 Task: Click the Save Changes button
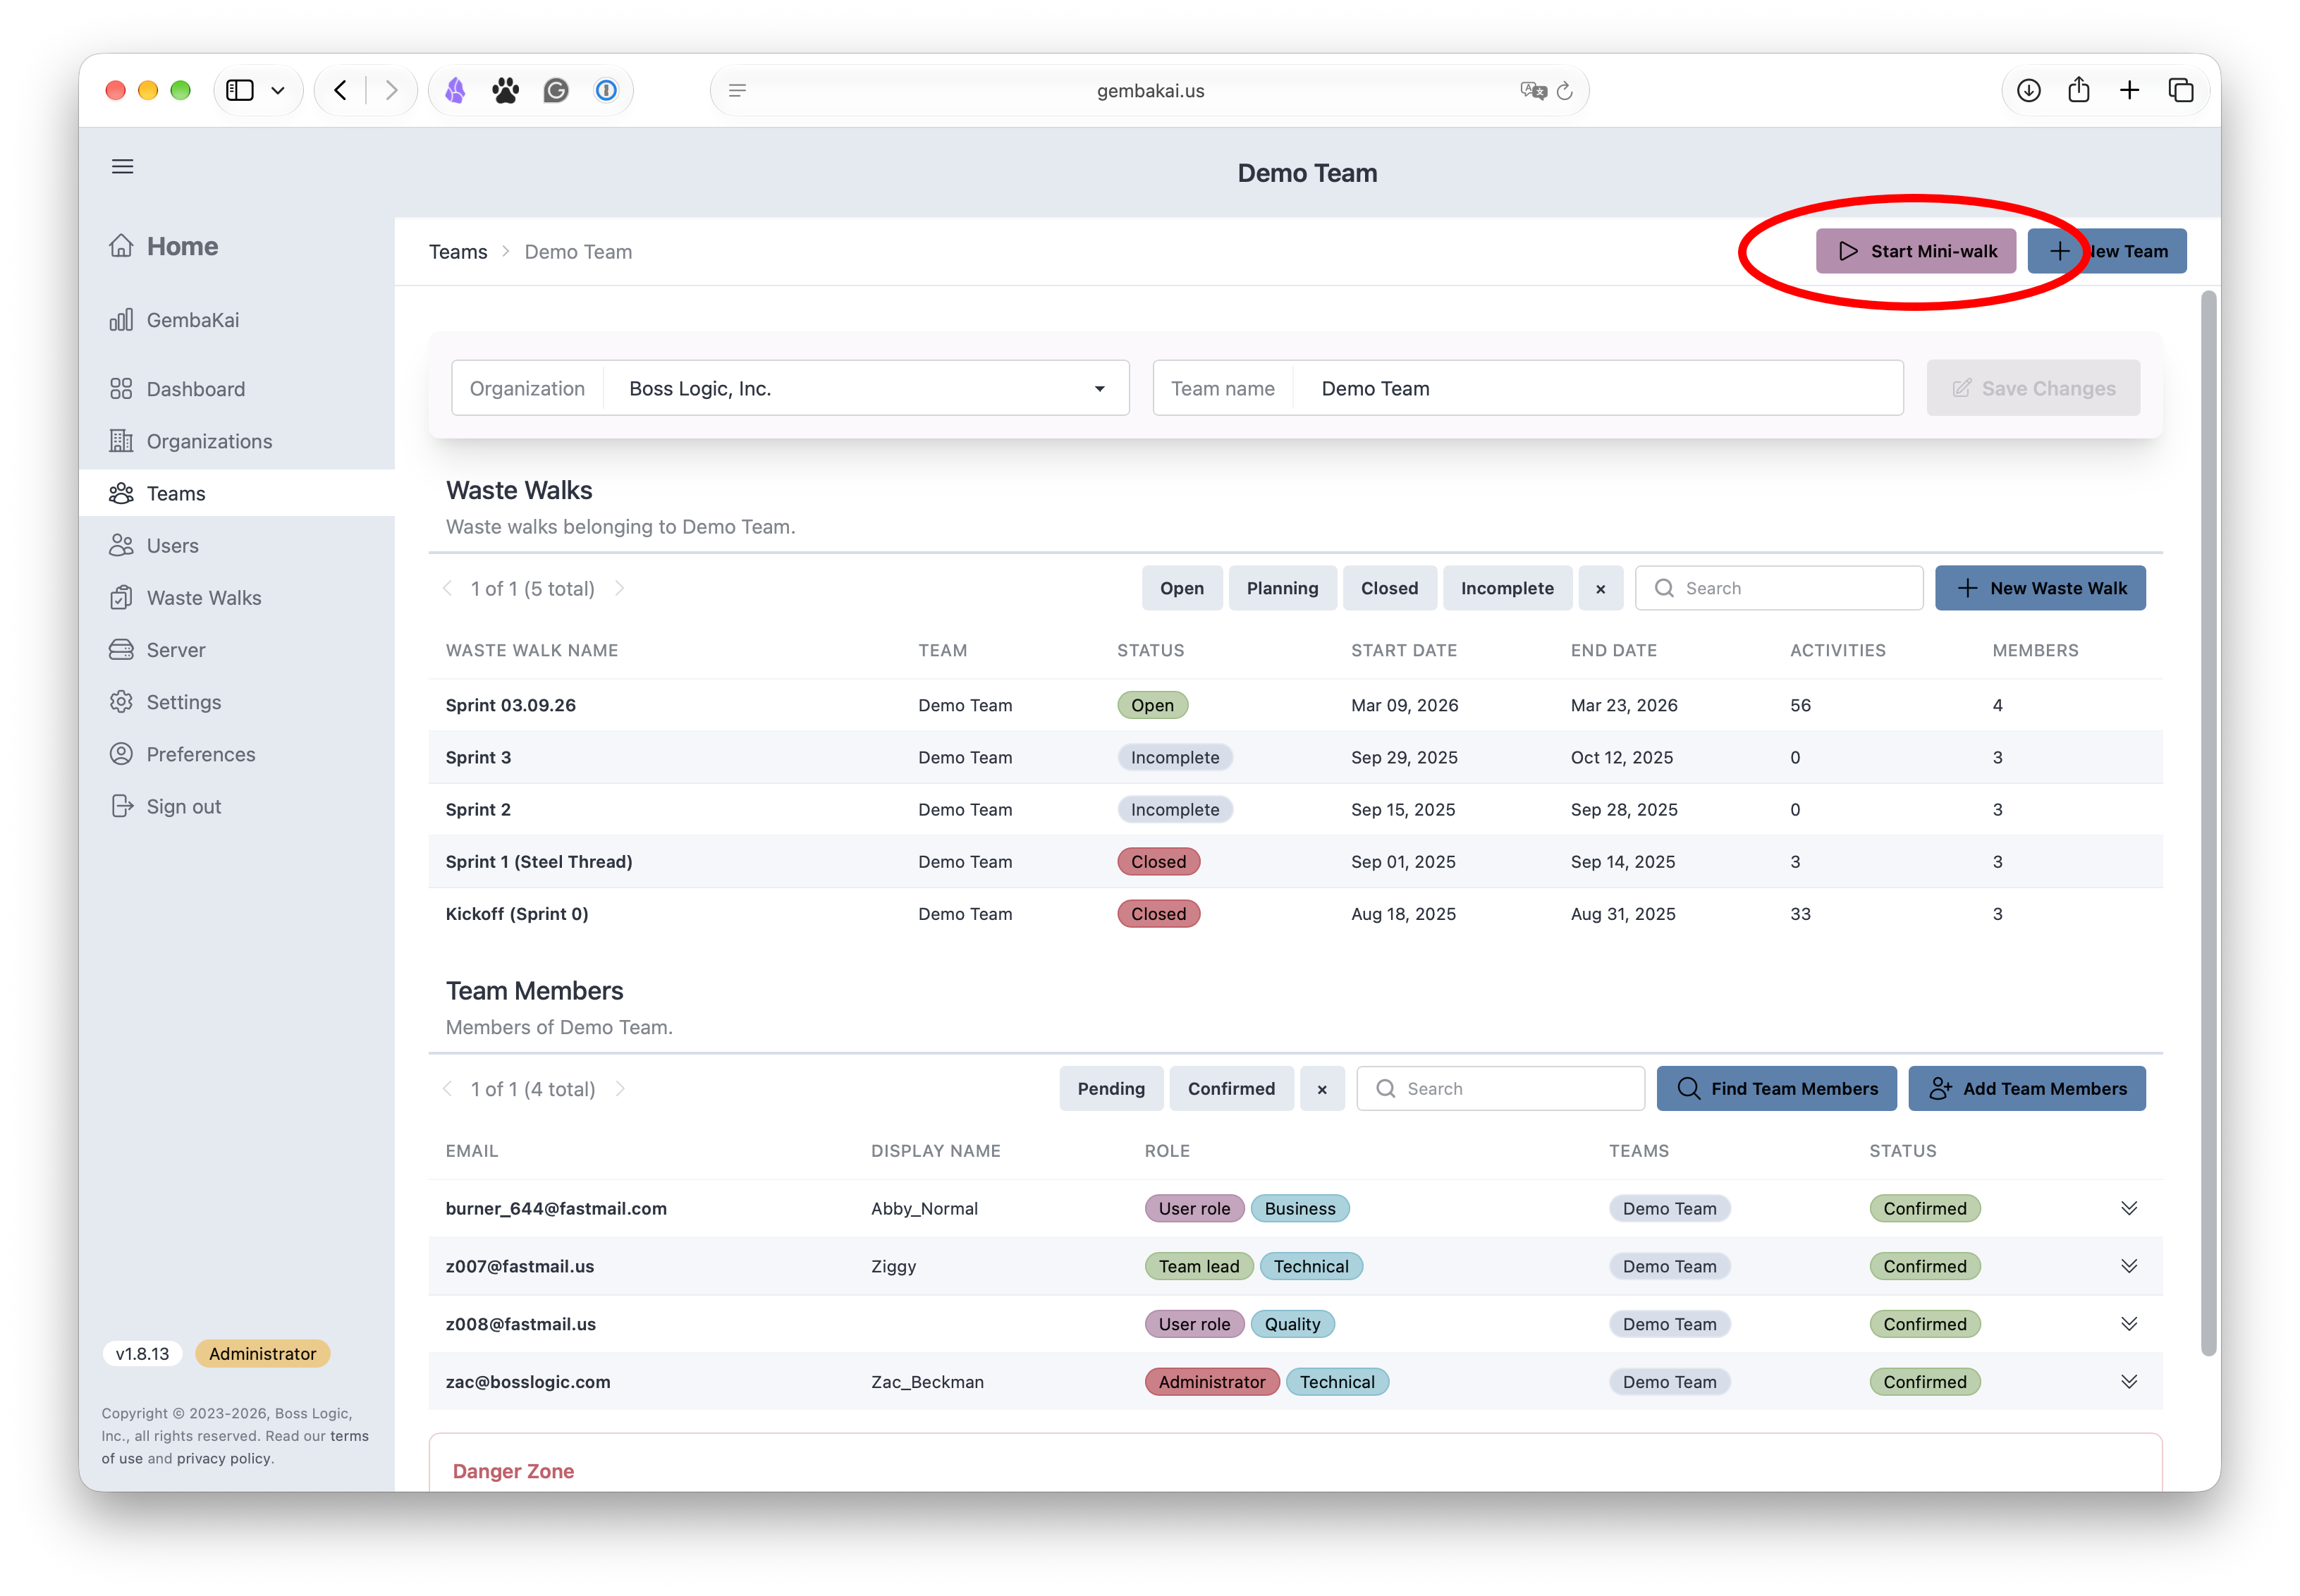coord(2032,388)
